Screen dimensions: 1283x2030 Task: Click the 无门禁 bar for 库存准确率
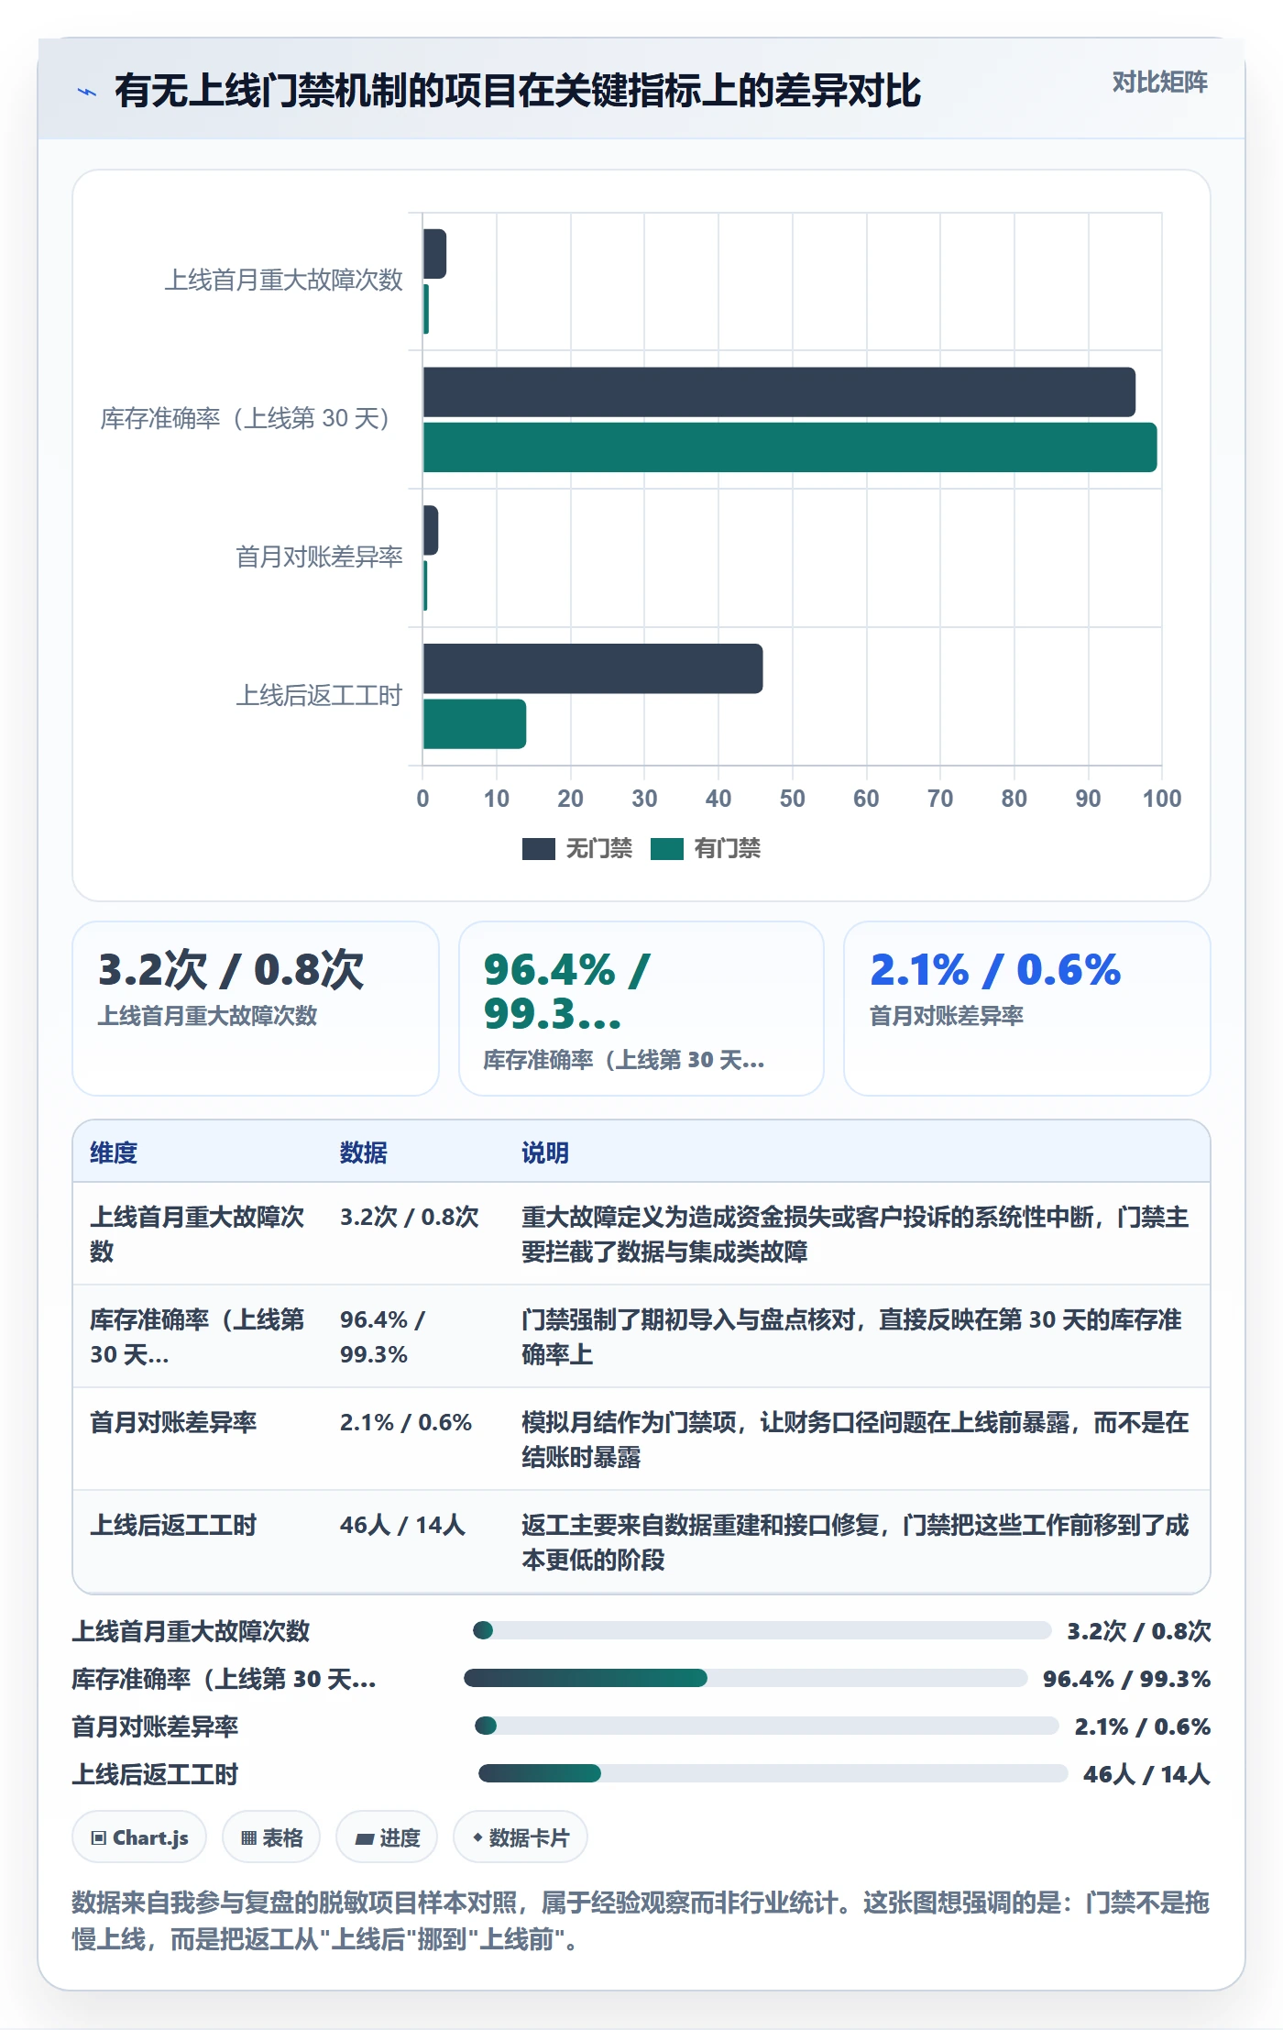779,392
